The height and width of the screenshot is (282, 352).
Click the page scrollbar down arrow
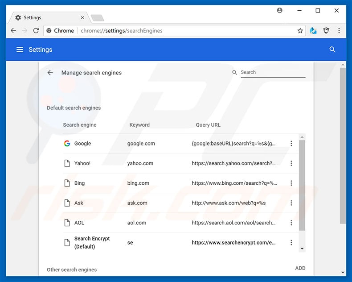pos(343,272)
